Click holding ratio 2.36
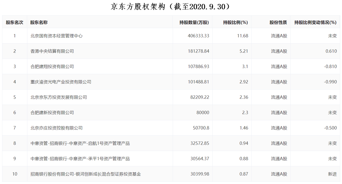This screenshot has width=342, height=184. coord(244,97)
